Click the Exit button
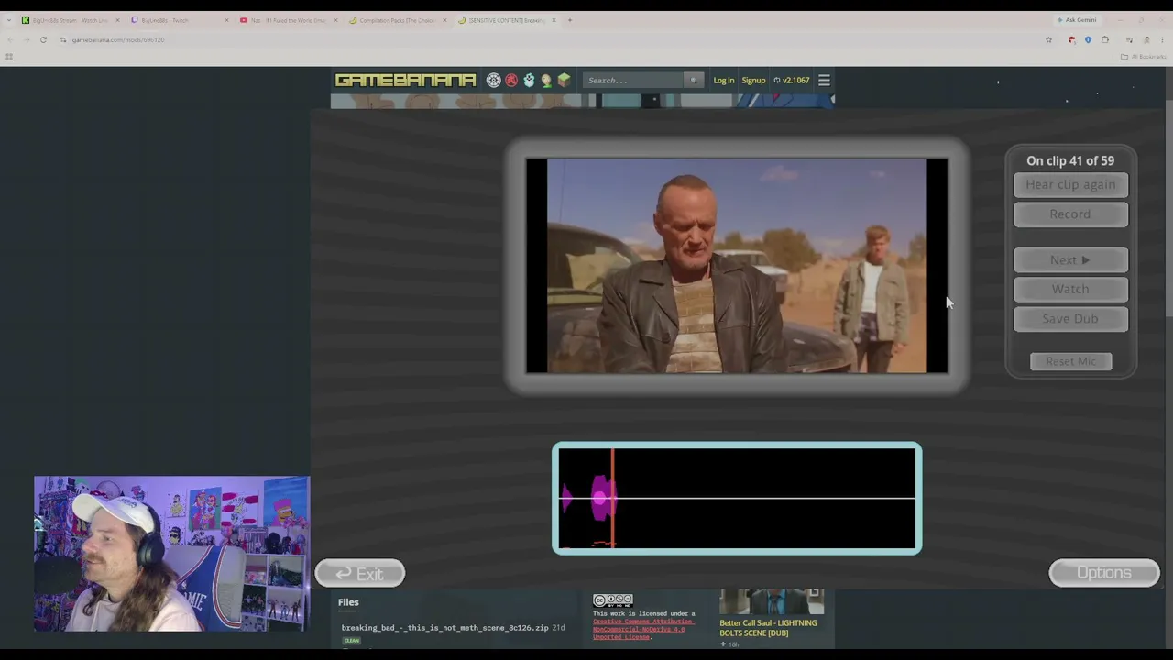This screenshot has height=660, width=1173. pyautogui.click(x=360, y=574)
